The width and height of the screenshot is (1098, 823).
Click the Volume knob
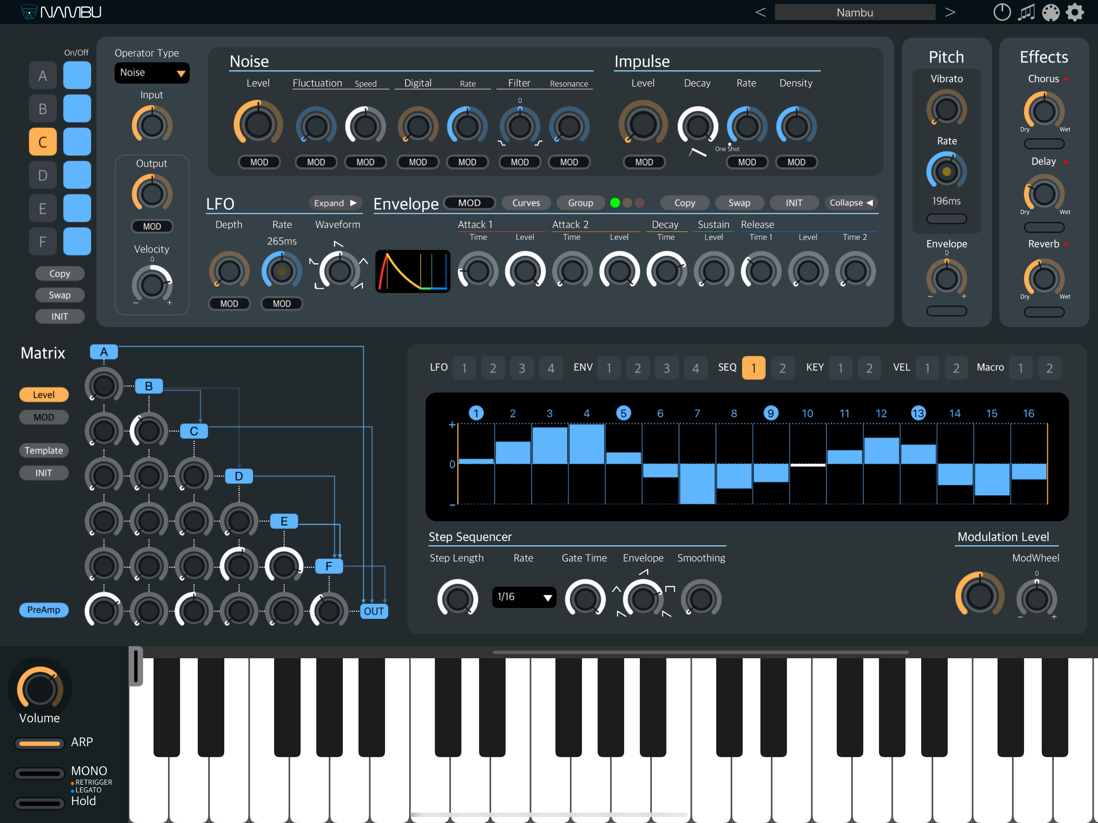tap(40, 688)
